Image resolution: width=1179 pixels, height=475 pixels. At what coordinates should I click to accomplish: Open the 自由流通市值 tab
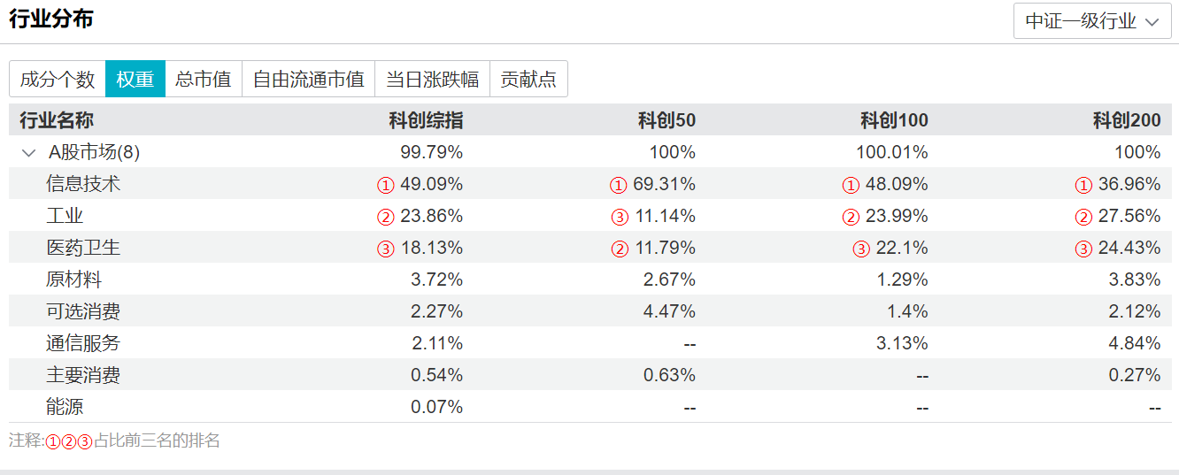click(308, 79)
